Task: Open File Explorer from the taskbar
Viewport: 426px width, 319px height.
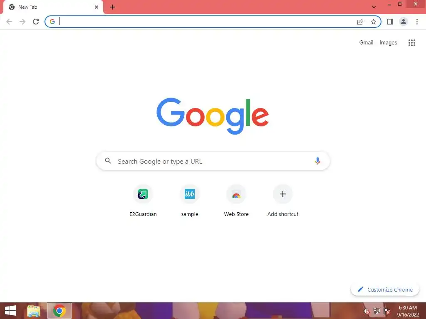Action: pos(34,311)
